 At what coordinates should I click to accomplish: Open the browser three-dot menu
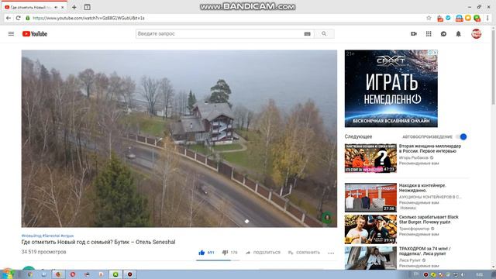pyautogui.click(x=487, y=18)
